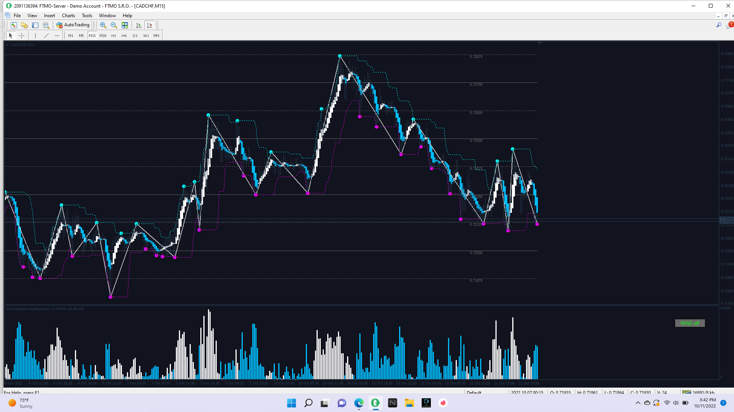Viewport: 734px width, 412px height.
Task: Show hidden system tray icons chevron
Action: 638,403
